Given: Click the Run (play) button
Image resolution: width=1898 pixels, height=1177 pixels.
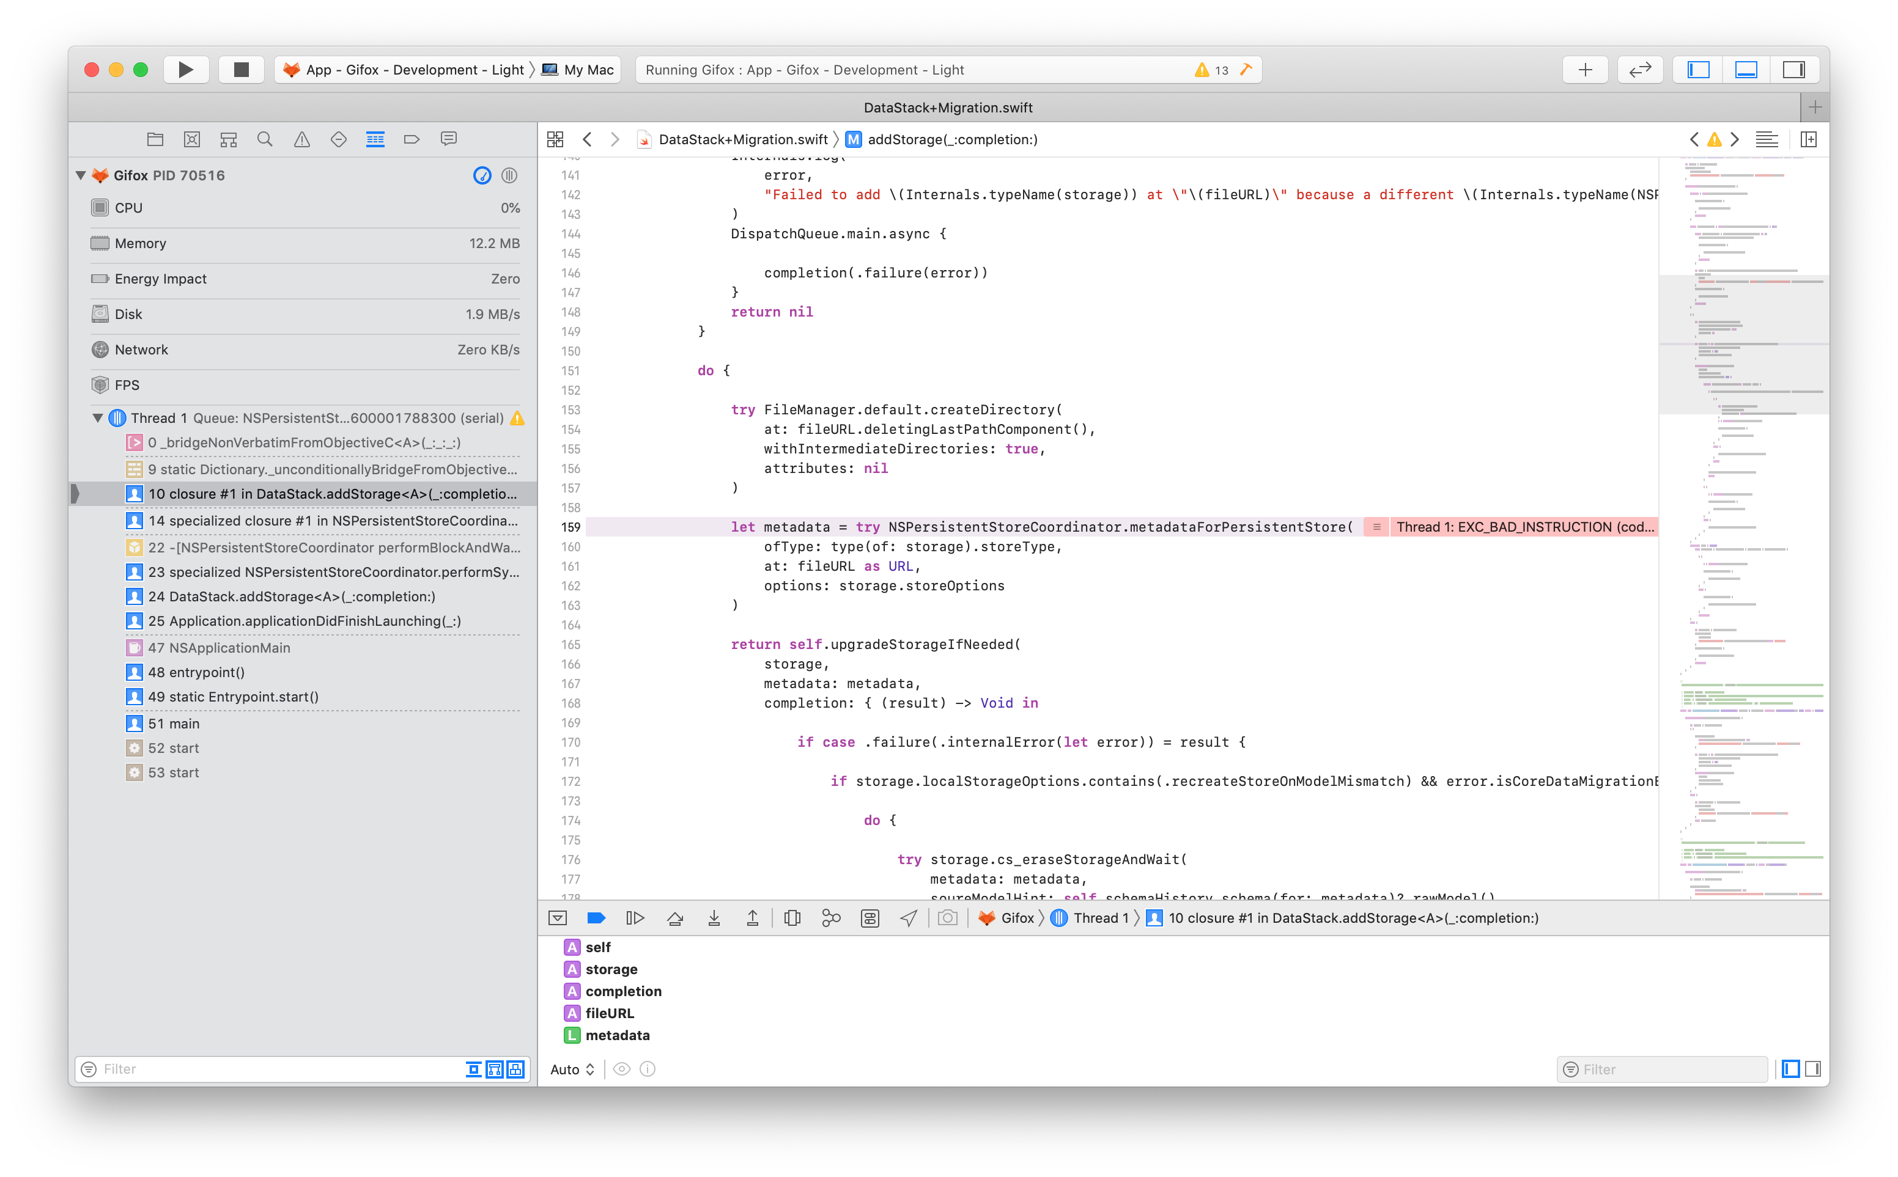Looking at the screenshot, I should (x=185, y=69).
